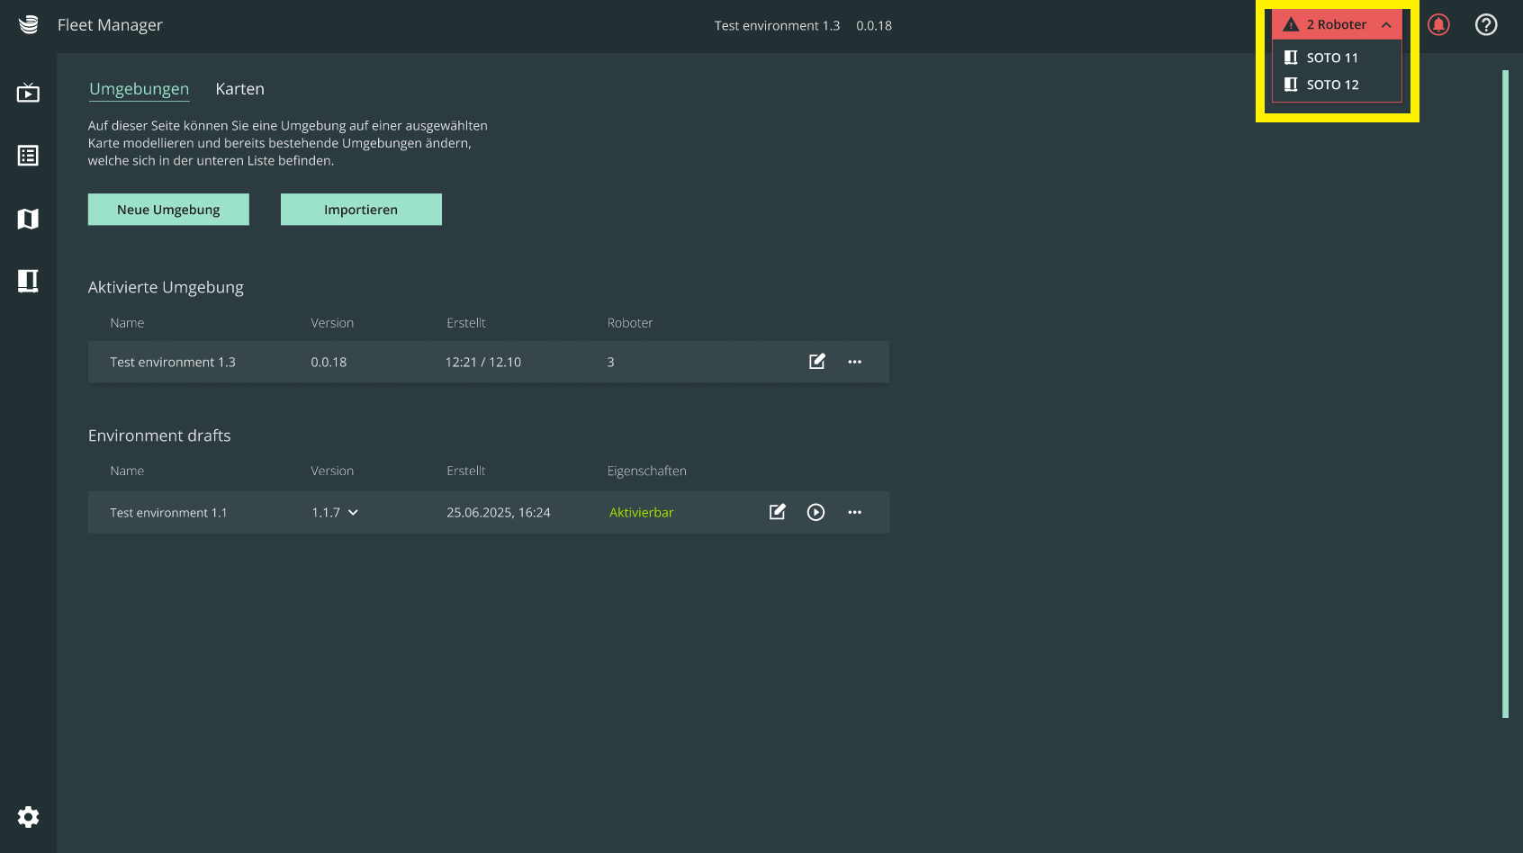The image size is (1523, 853).
Task: Click the Importieren button
Action: tap(361, 210)
